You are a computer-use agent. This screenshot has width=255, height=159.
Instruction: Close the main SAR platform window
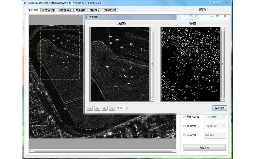tap(226, 2)
